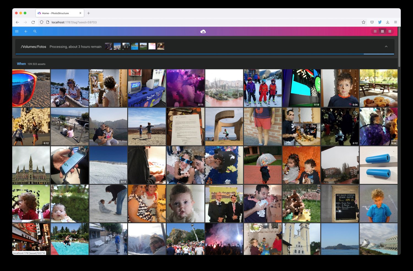Select medium thumbnail grid view
The image size is (413, 271).
tap(382, 31)
